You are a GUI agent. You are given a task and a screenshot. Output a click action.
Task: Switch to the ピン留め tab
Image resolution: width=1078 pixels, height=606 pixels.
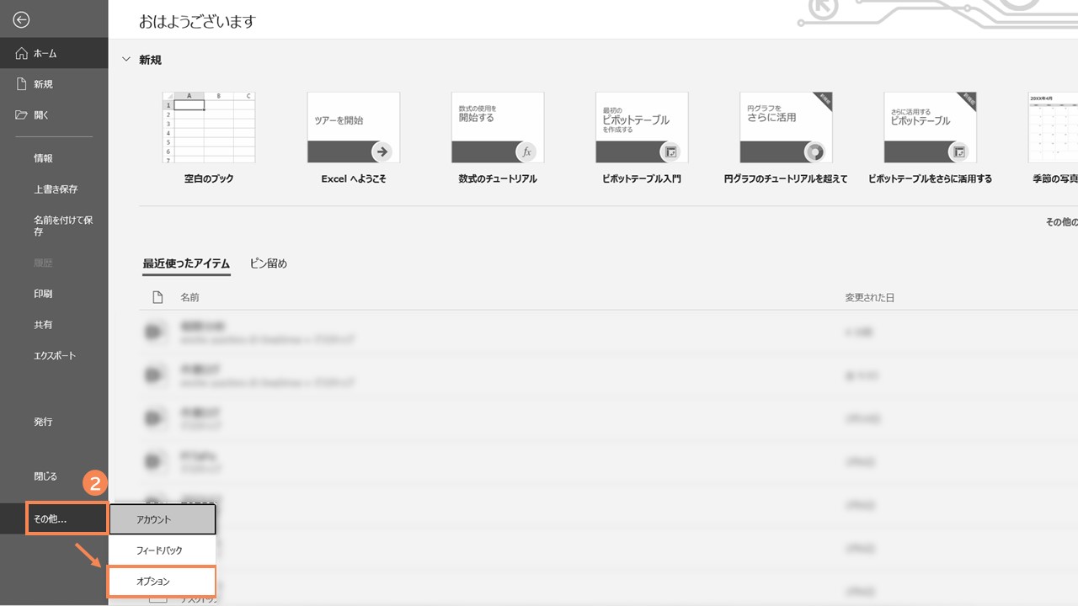(269, 263)
